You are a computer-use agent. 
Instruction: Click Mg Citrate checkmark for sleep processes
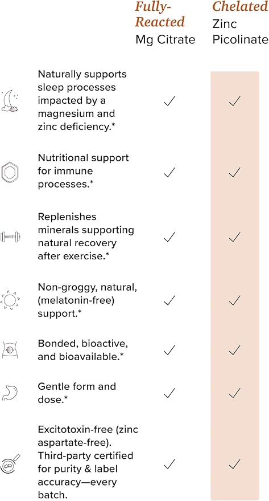pyautogui.click(x=169, y=101)
